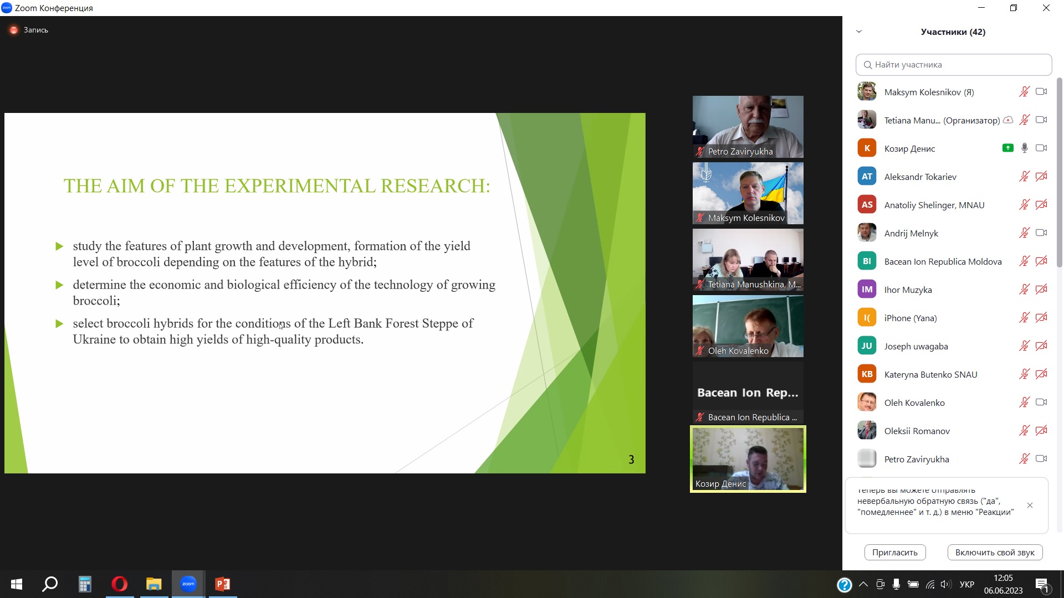Click Включить свой звук button
The width and height of the screenshot is (1064, 598).
point(995,552)
